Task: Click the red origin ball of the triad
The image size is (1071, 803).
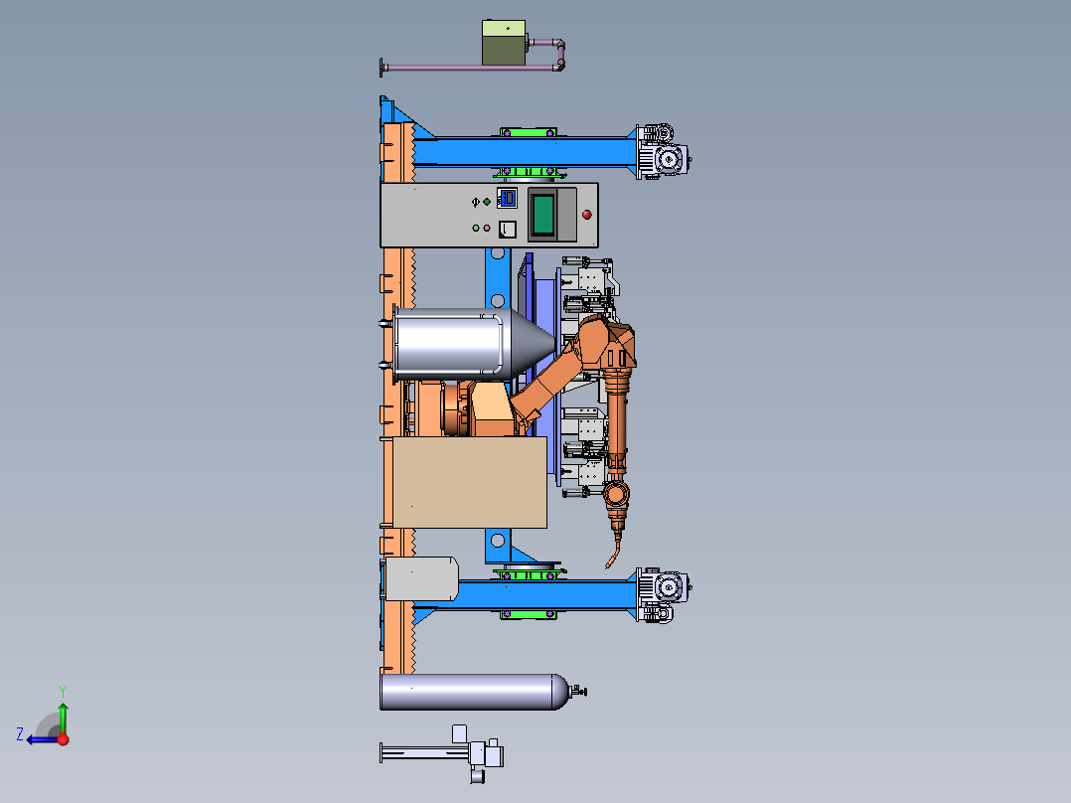Action: pos(64,739)
